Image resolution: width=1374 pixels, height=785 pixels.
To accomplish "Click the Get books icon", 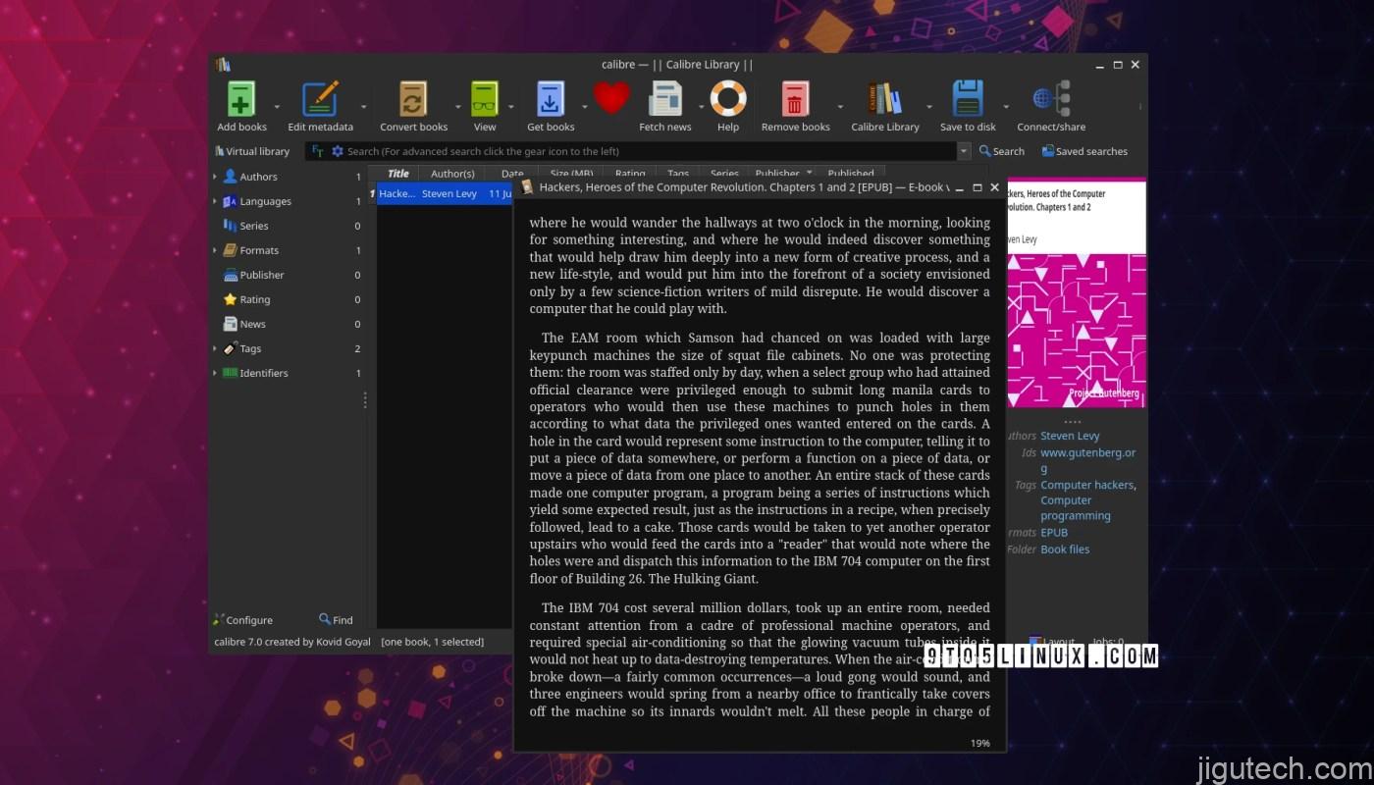I will tap(551, 99).
